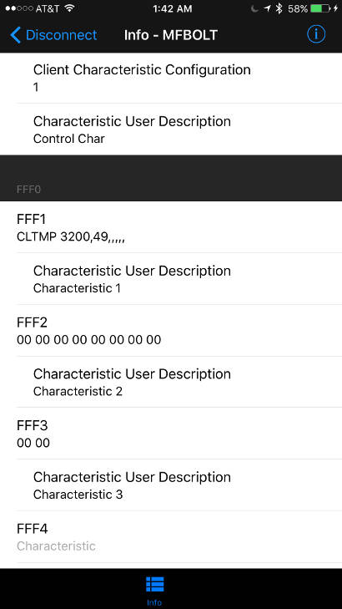Tap the Wi-Fi signal icon

pos(69,8)
